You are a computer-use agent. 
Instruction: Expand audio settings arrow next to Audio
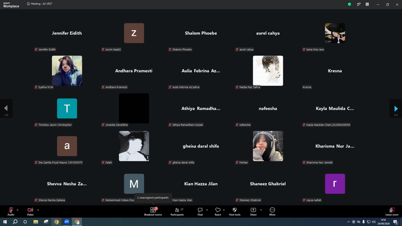coord(18,210)
